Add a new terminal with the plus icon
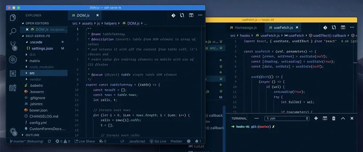The height and width of the screenshot is (152, 363). click(316, 118)
